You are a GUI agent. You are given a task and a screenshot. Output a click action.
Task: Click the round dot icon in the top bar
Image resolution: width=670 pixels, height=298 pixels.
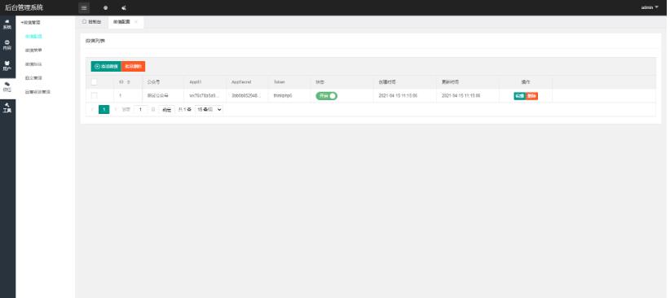click(105, 7)
